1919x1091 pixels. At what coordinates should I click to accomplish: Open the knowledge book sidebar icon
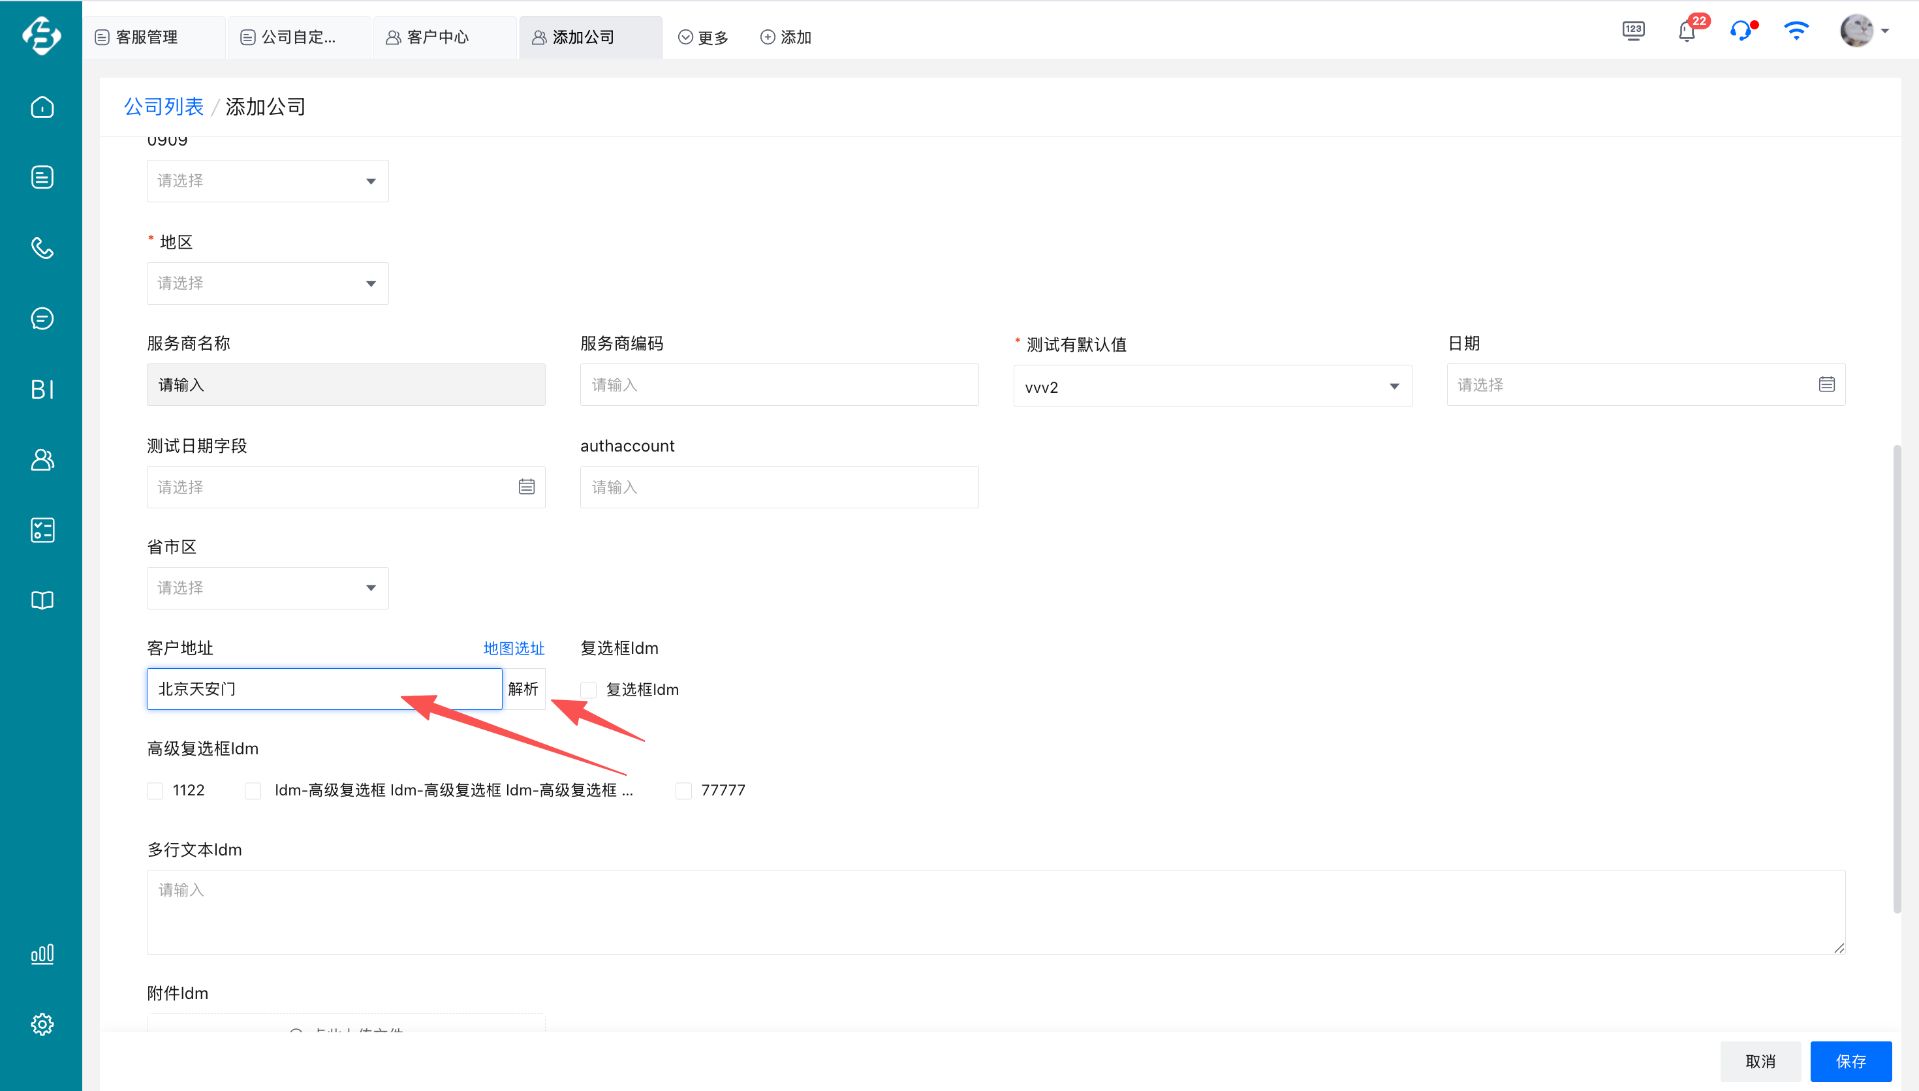42,600
